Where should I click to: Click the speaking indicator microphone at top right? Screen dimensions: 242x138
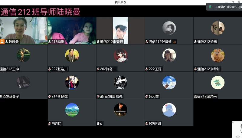coord(210,7)
